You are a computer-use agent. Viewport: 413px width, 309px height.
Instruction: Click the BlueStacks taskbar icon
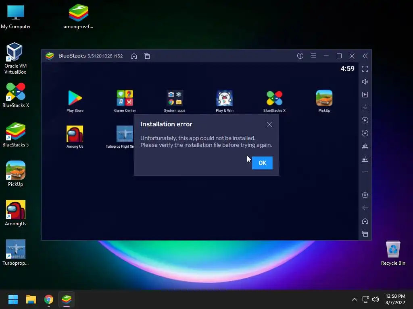(67, 299)
